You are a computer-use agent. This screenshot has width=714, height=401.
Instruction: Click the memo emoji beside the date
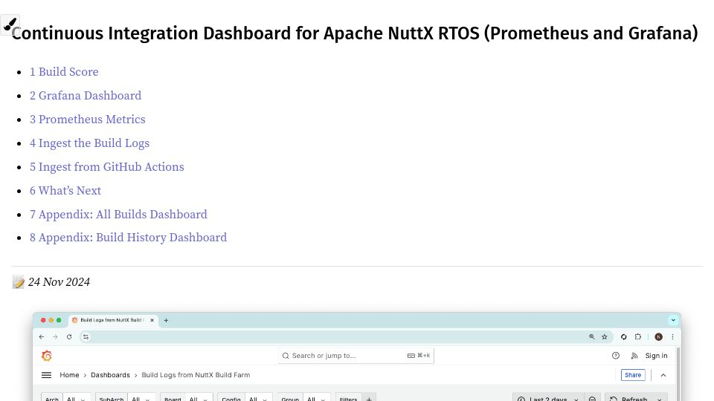[x=18, y=282]
